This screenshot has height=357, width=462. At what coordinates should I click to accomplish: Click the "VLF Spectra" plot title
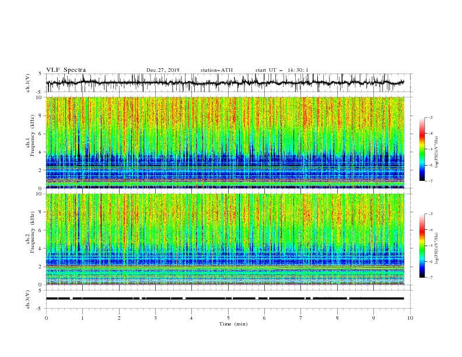coord(66,70)
